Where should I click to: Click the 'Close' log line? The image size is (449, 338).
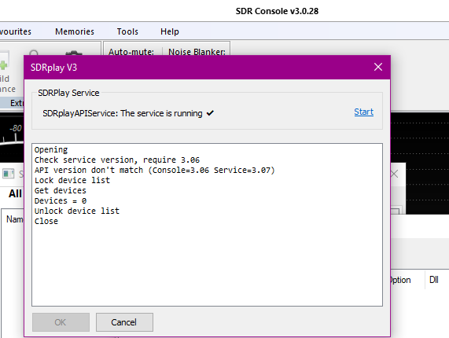click(x=46, y=221)
